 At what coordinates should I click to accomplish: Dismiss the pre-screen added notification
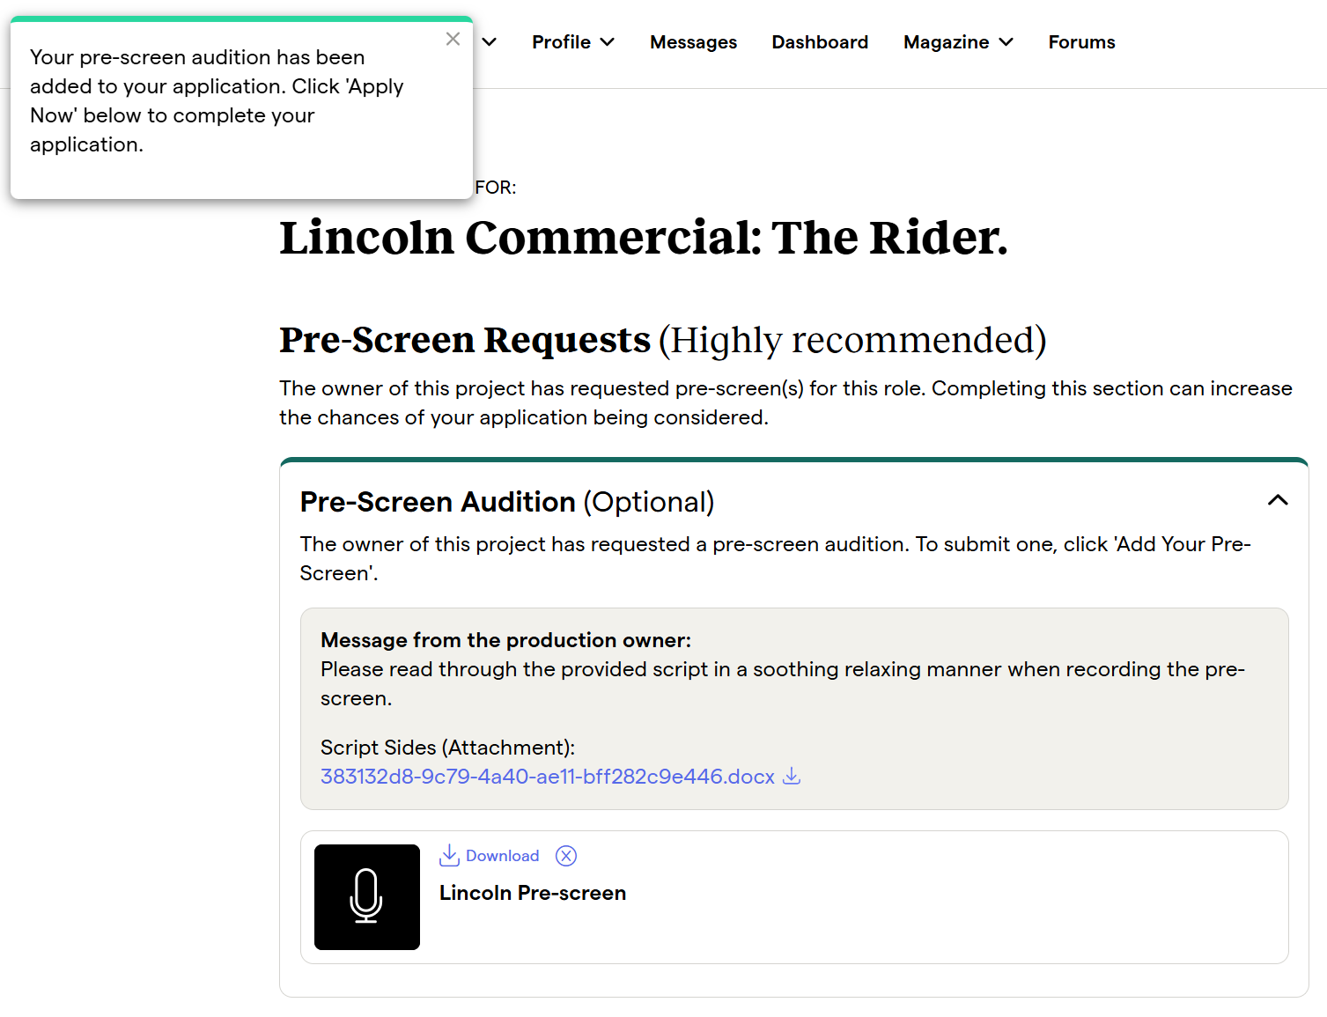point(453,39)
